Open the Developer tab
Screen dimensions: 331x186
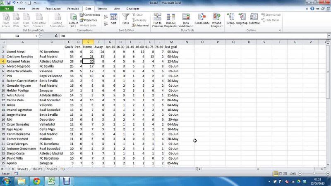coord(132,9)
